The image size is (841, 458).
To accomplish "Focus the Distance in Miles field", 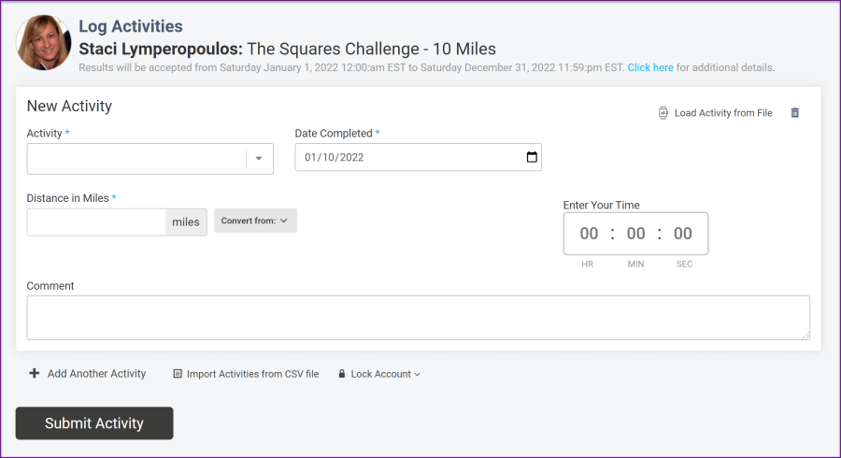I will [97, 222].
